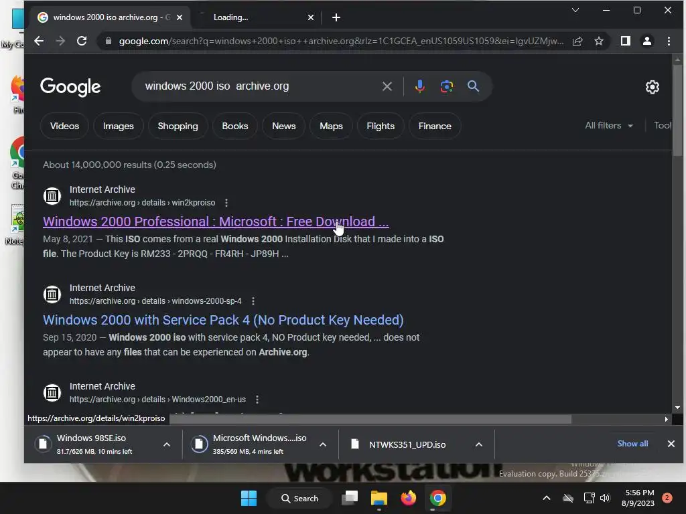The width and height of the screenshot is (686, 514).
Task: Click the horizontal scrollbar right arrow
Action: click(x=666, y=419)
